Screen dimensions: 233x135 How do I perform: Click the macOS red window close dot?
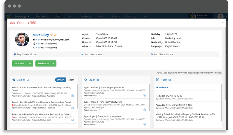tap(10, 6)
